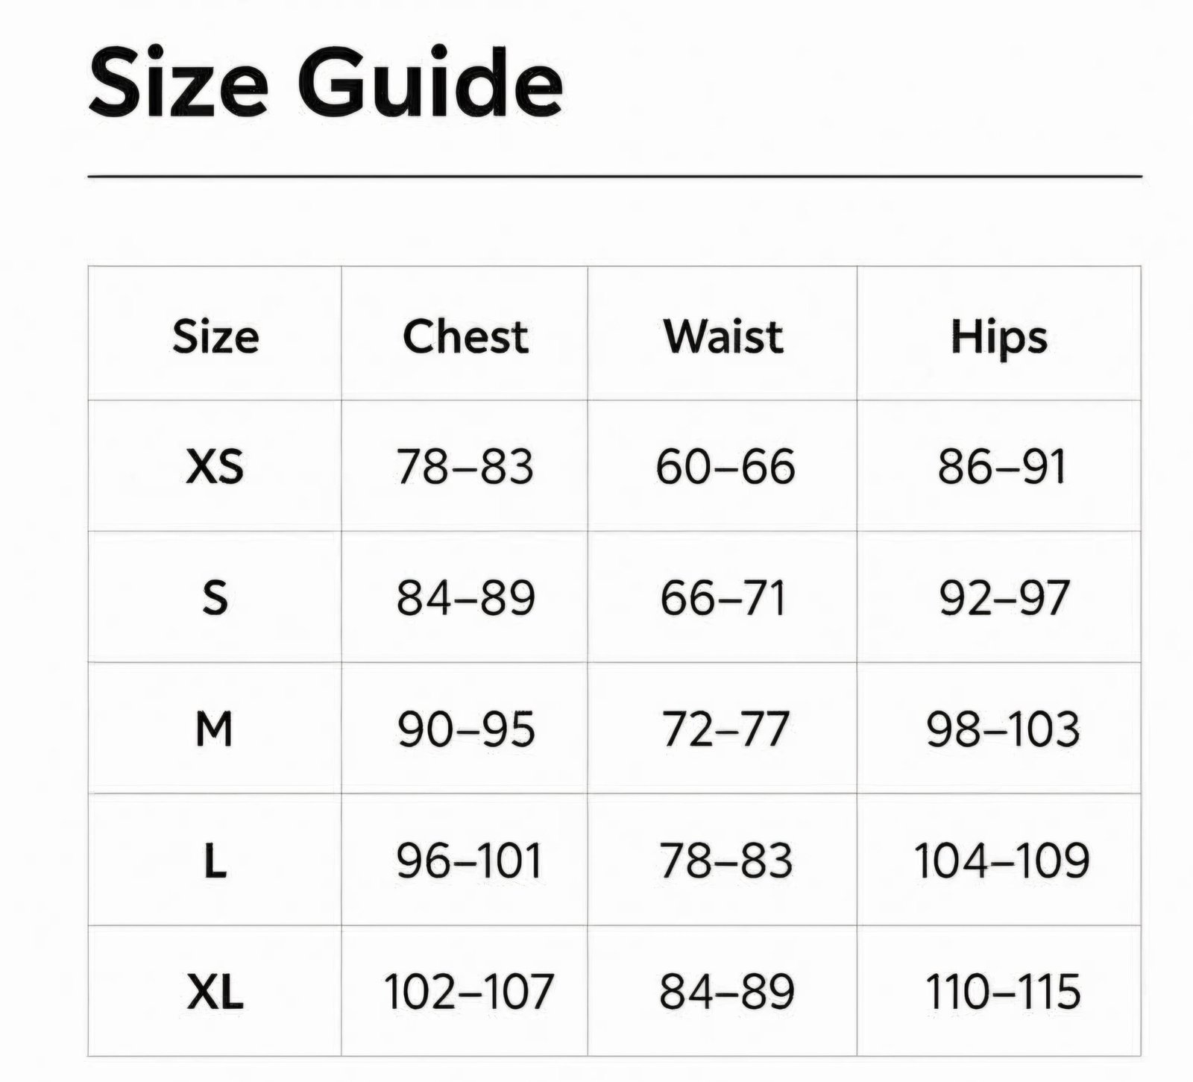1193x1082 pixels.
Task: Select the XL chest value 102–107
Action: (x=468, y=992)
